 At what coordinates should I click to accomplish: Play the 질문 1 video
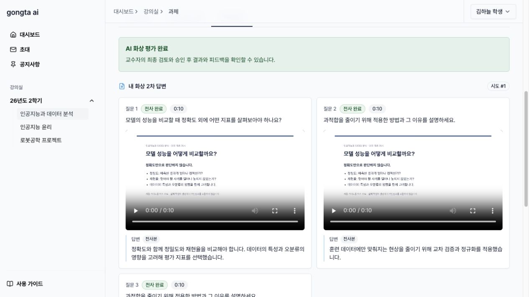135,211
